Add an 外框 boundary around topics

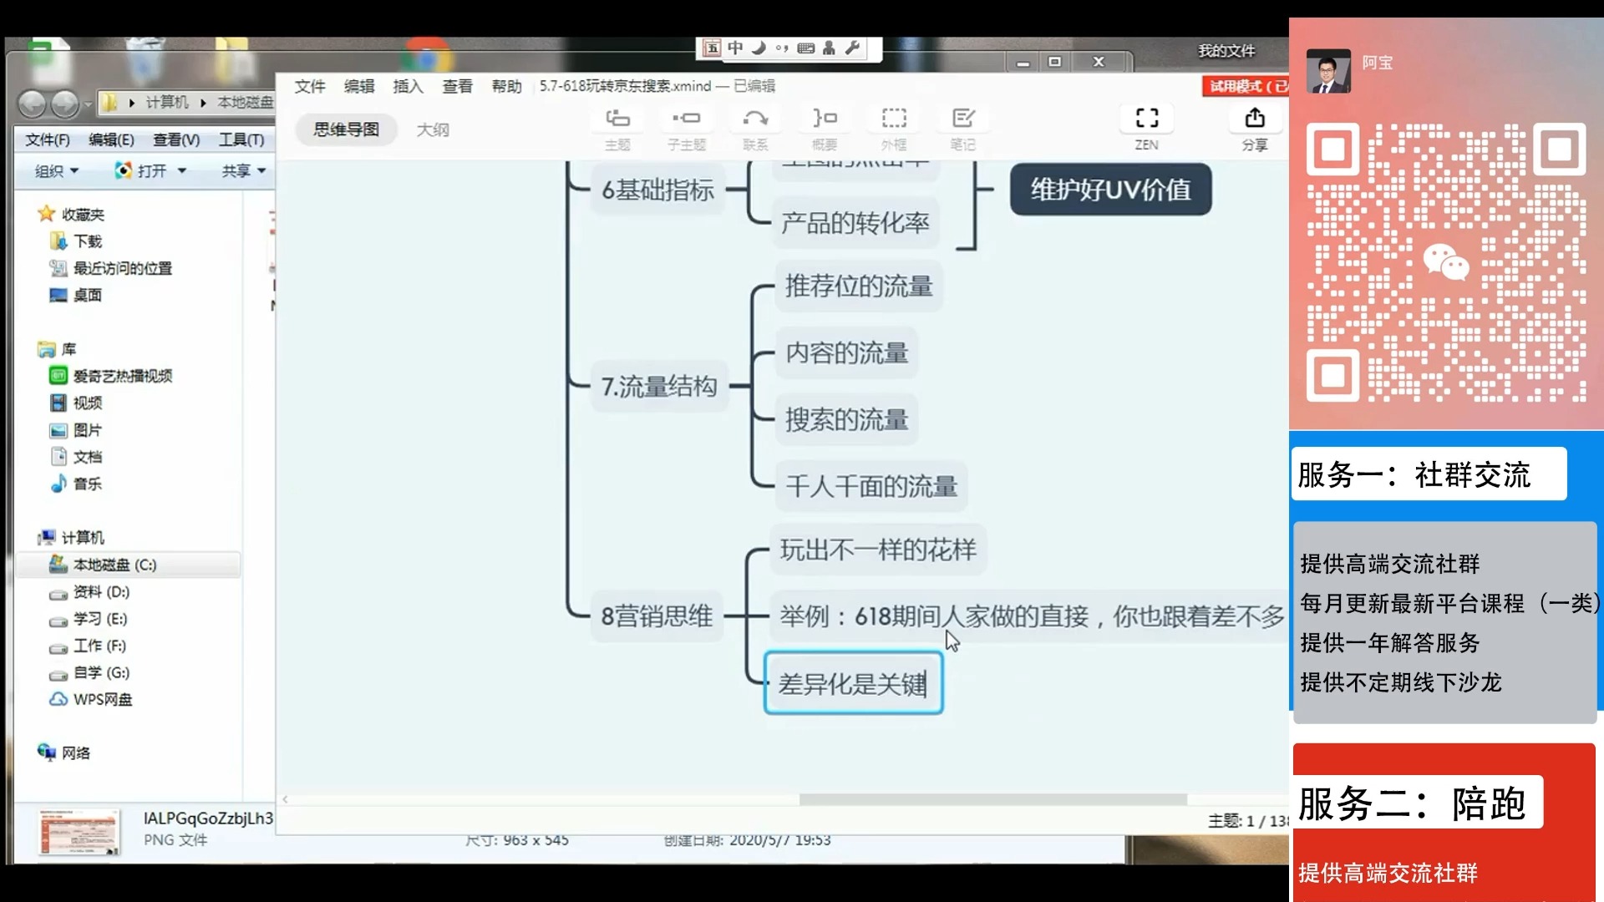[894, 127]
